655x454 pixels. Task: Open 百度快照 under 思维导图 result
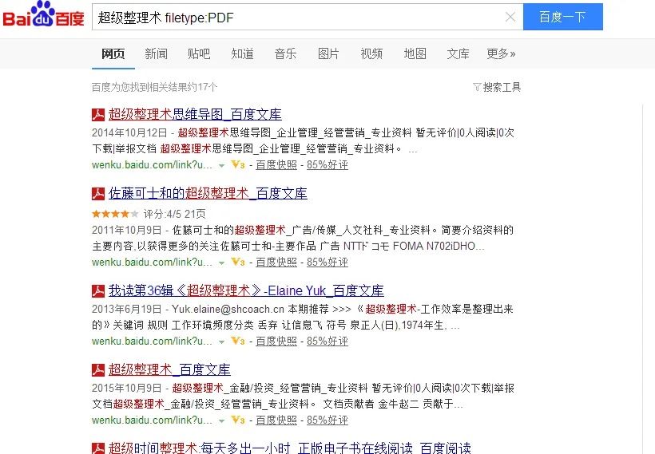(276, 165)
